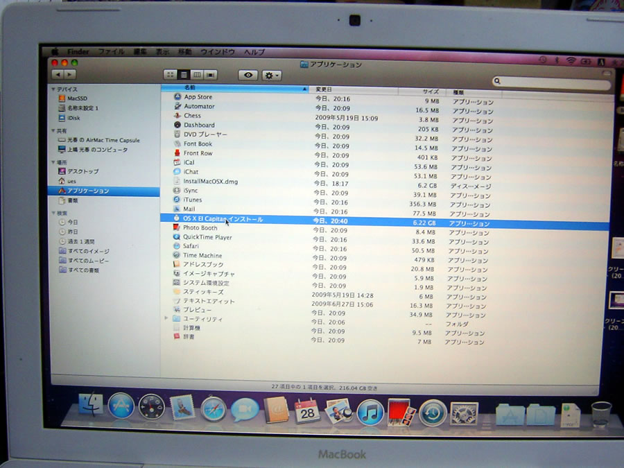This screenshot has height=468, width=624.
Task: Open the 表示 menu
Action: point(162,52)
